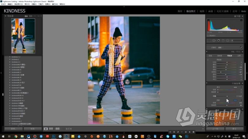Image resolution: width=248 pixels, height=139 pixels.
Task: Select the graduated filter tool
Action: 223,40
